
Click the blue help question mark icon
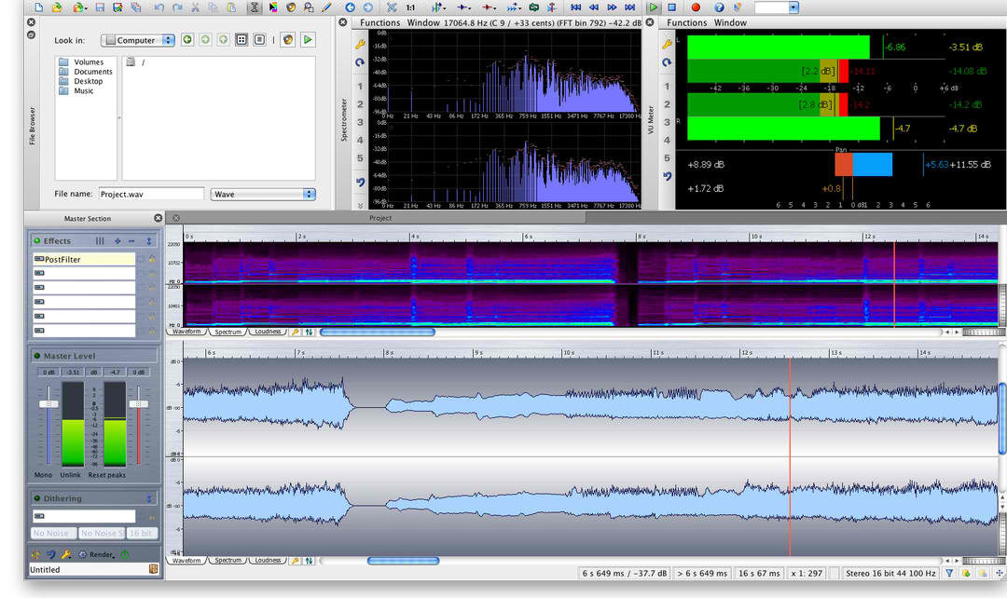(x=719, y=7)
